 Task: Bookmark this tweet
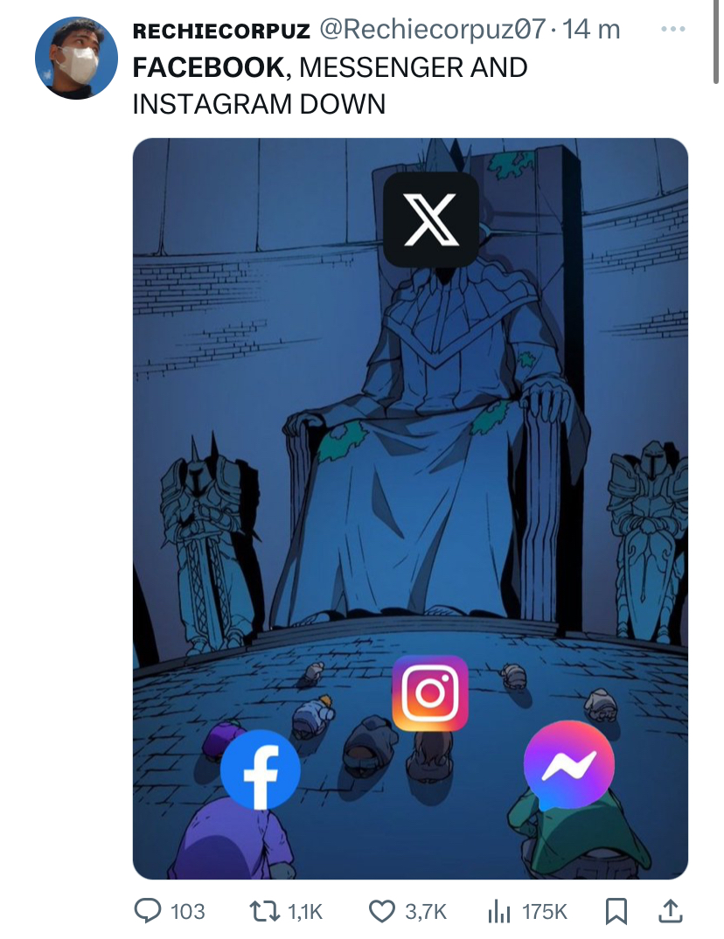616,911
